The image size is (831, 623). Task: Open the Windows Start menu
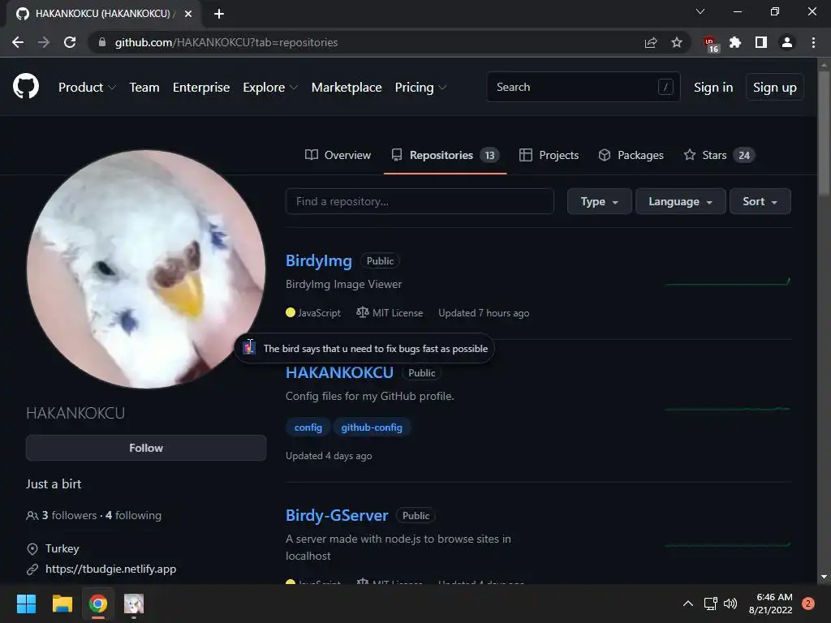(x=26, y=604)
